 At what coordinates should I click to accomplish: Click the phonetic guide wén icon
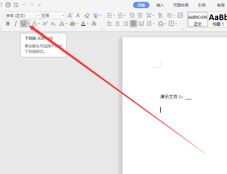point(96,15)
